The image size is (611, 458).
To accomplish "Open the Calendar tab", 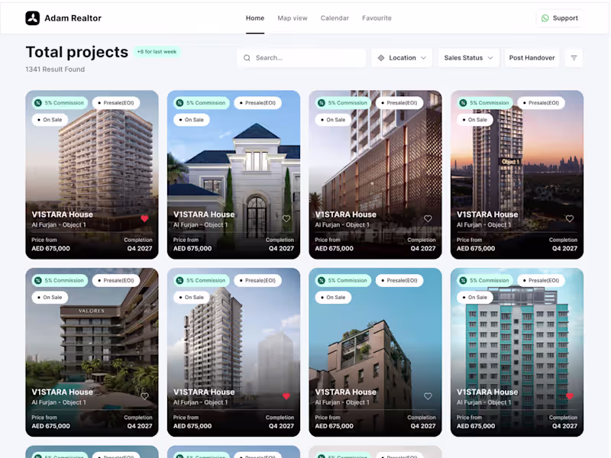I will (335, 18).
